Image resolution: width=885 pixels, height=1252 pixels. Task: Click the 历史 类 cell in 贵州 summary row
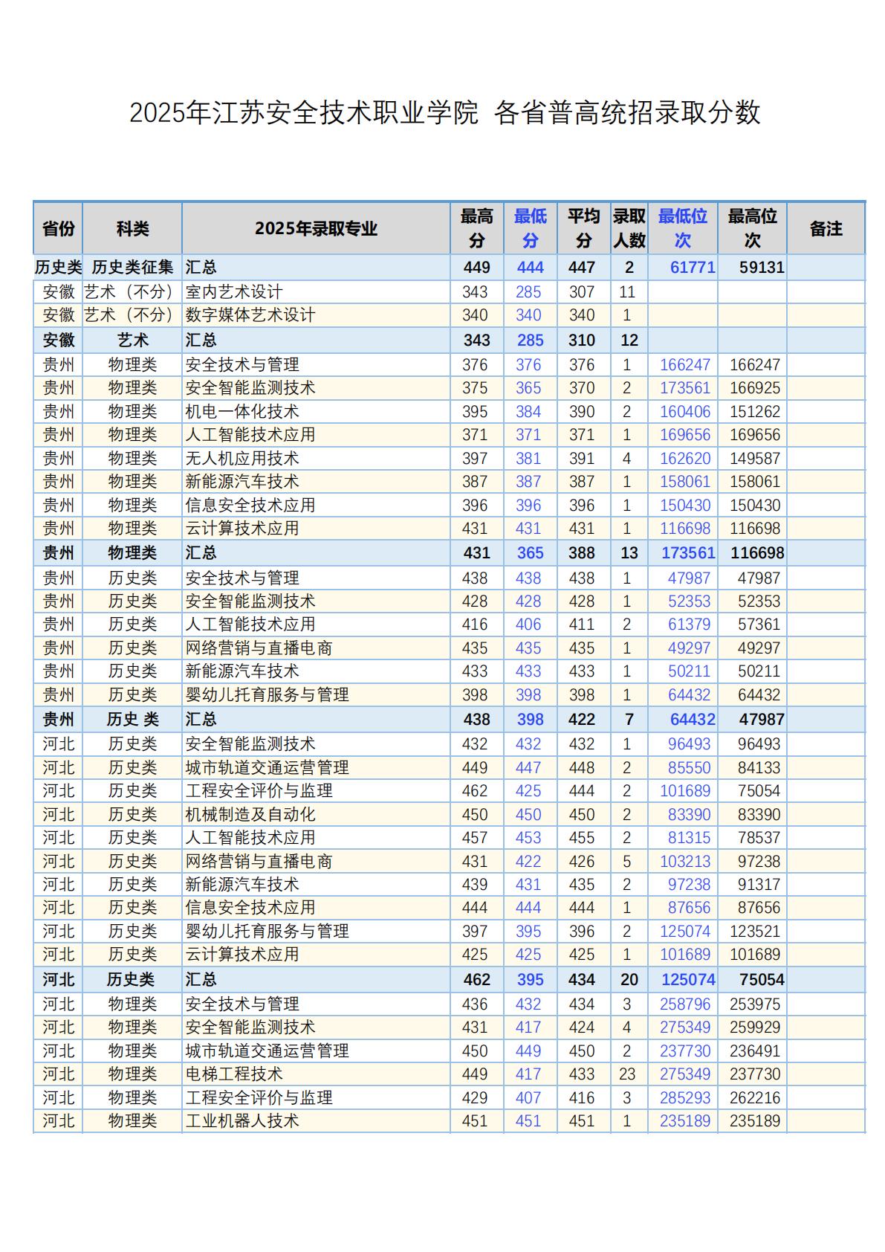132,719
